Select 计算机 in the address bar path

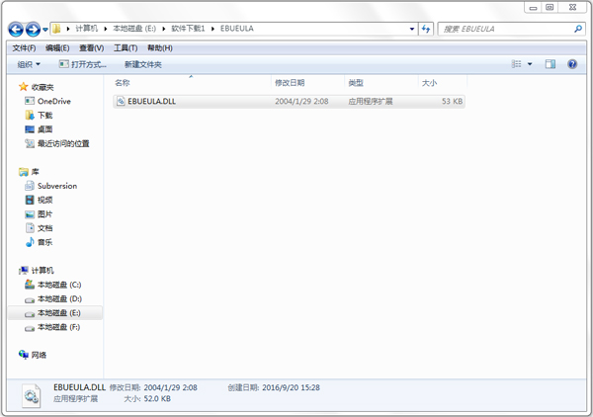click(87, 29)
